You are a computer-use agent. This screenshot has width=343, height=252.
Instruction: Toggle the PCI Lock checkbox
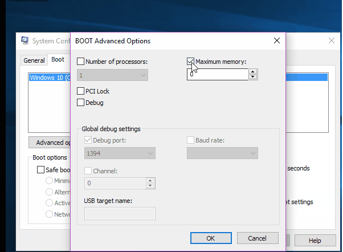pos(80,91)
